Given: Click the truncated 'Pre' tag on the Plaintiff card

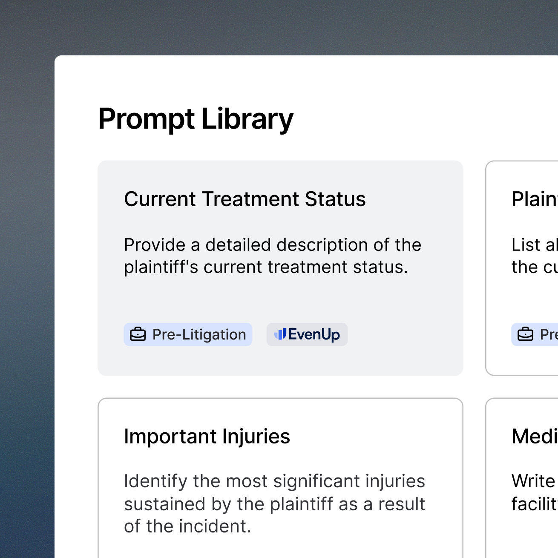Looking at the screenshot, I should [x=548, y=335].
